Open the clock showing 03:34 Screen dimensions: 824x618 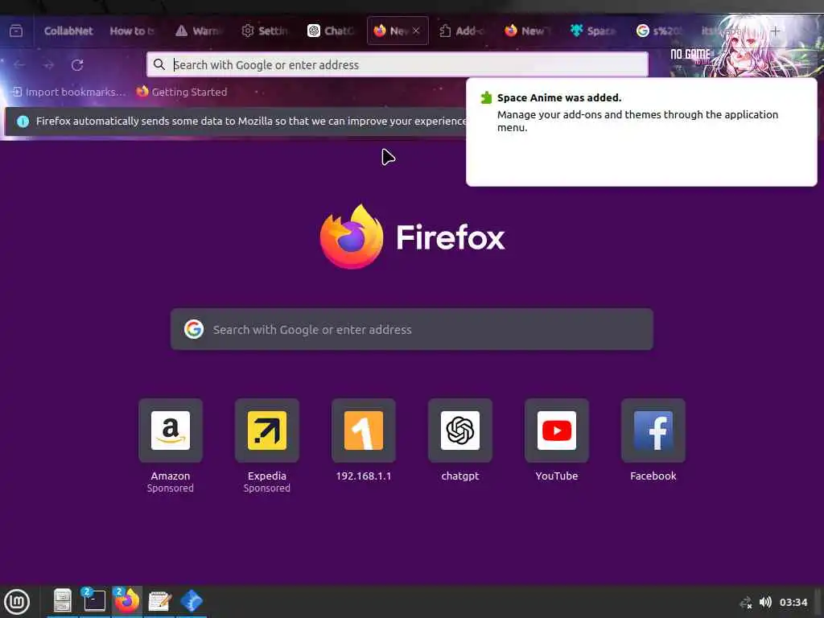click(x=793, y=602)
